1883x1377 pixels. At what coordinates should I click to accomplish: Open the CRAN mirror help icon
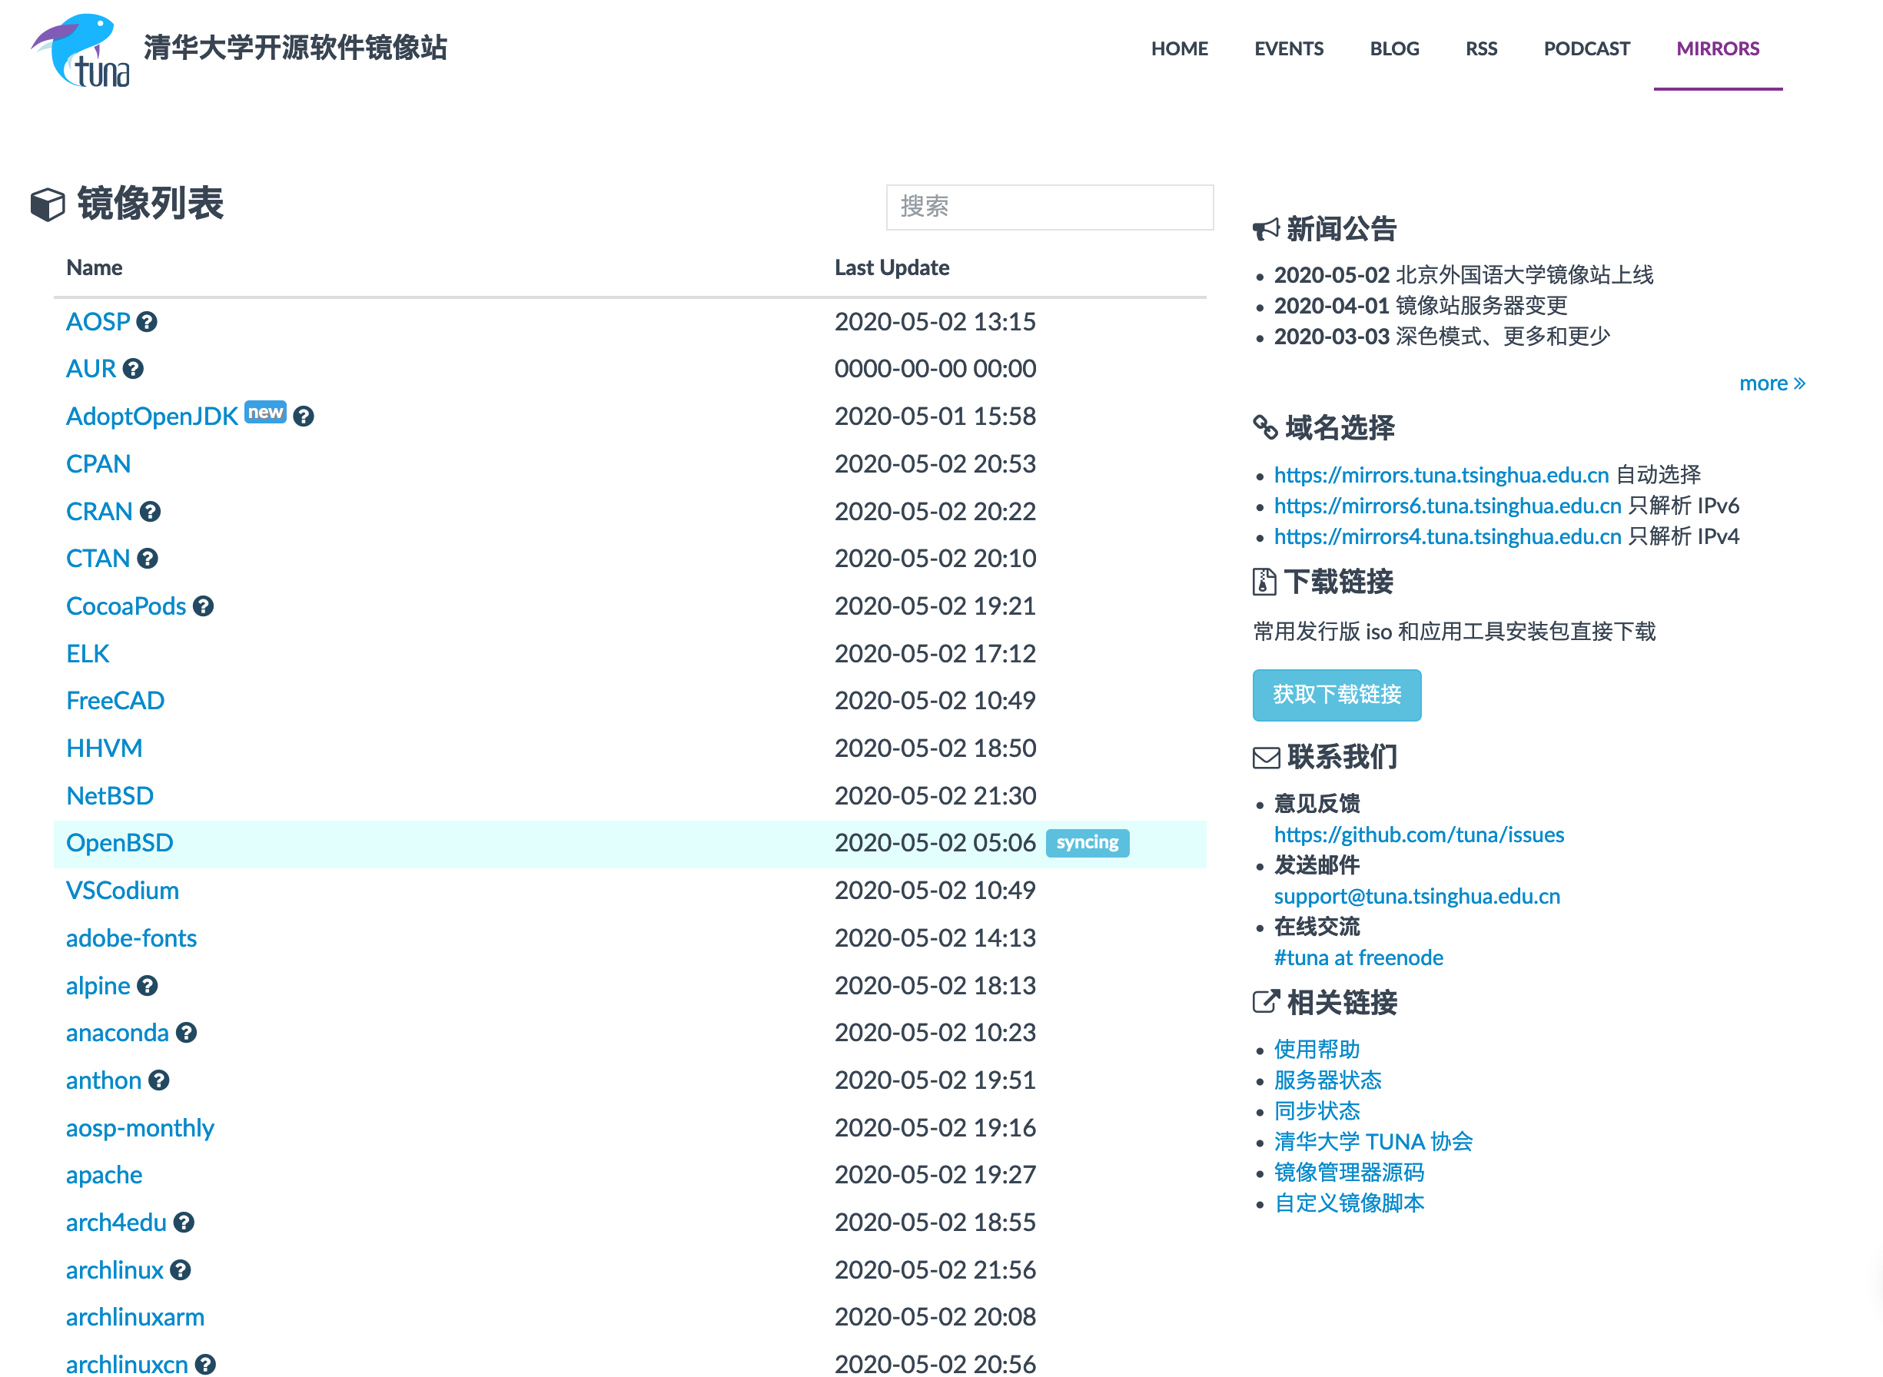coord(151,512)
